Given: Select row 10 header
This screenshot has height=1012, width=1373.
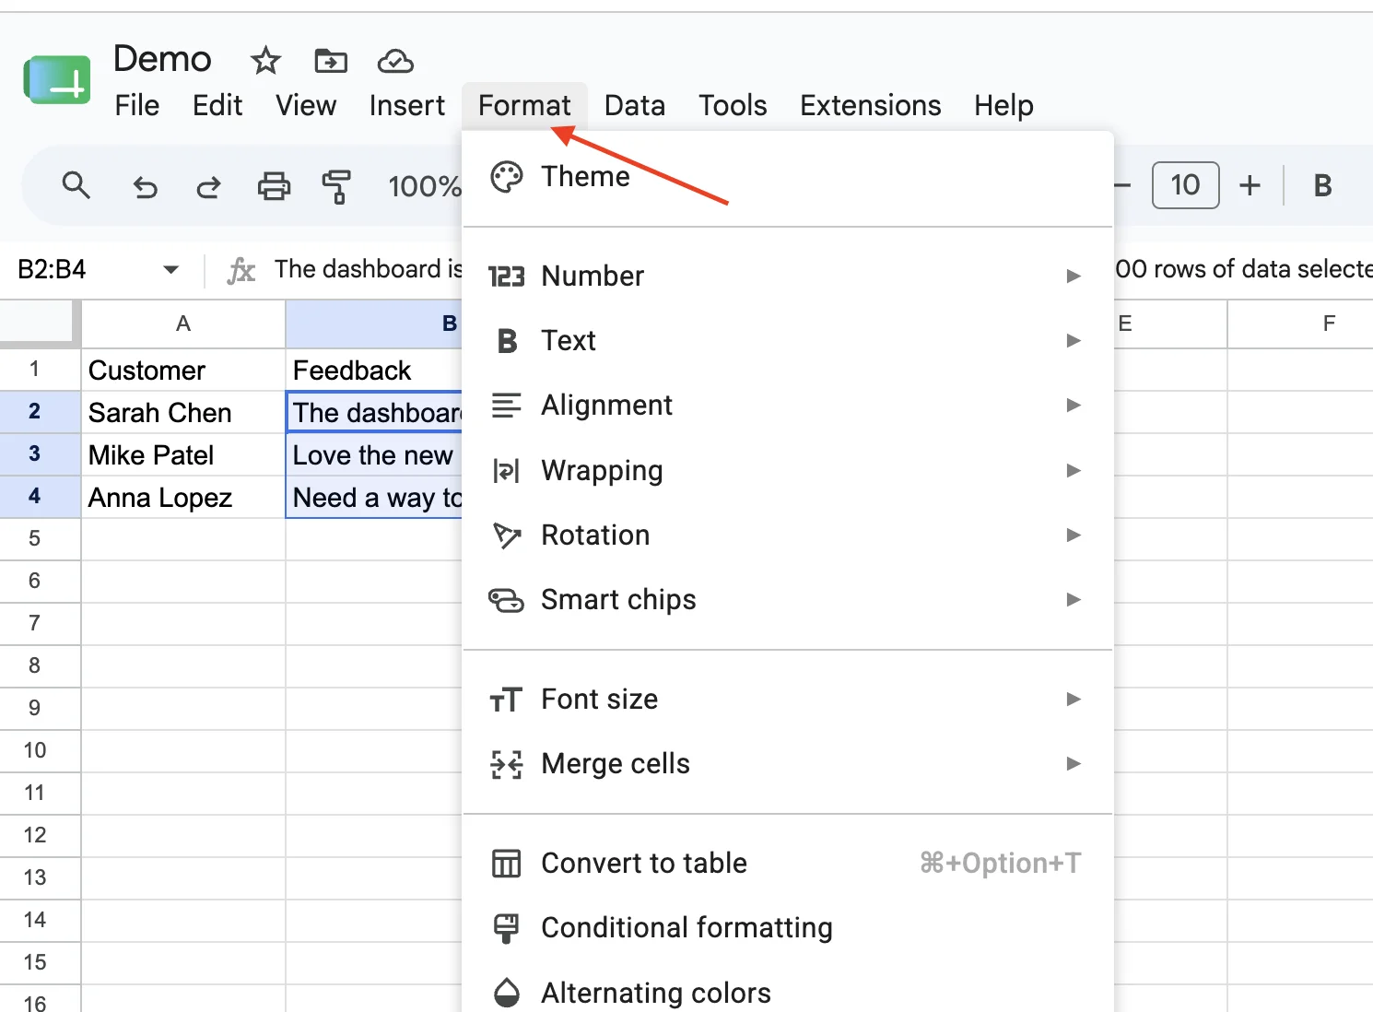Looking at the screenshot, I should 40,751.
